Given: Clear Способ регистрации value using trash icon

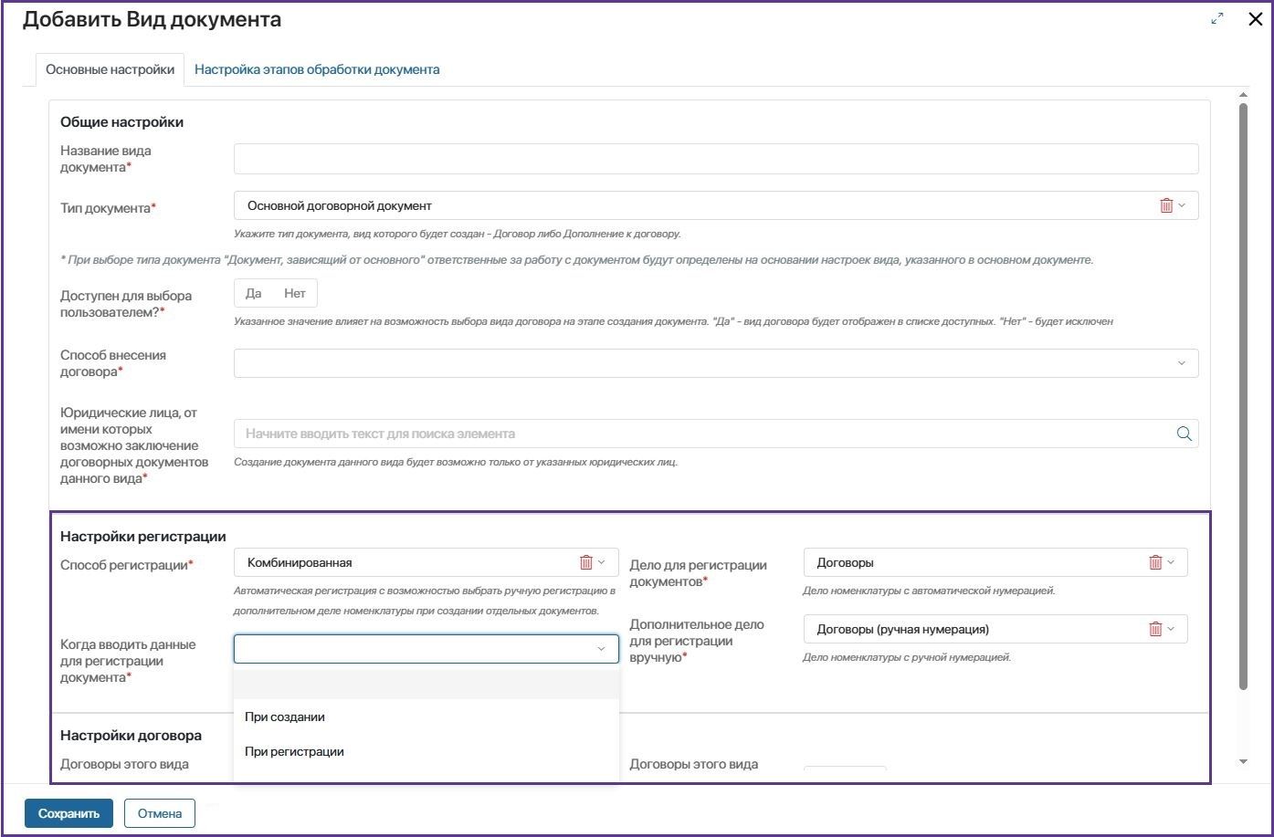Looking at the screenshot, I should (x=586, y=562).
